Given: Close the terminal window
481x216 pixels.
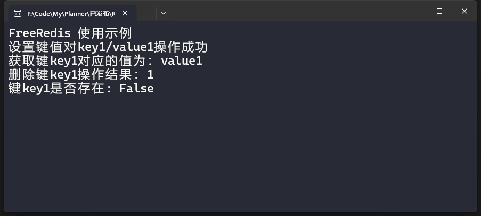Looking at the screenshot, I should pos(464,11).
